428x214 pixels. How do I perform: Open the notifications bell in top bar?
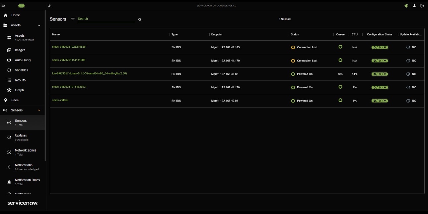(x=406, y=6)
